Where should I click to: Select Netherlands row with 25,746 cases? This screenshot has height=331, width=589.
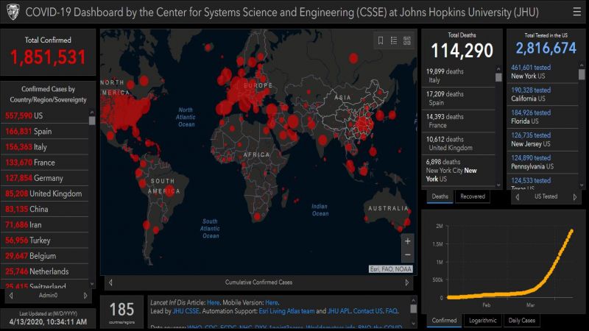click(45, 271)
